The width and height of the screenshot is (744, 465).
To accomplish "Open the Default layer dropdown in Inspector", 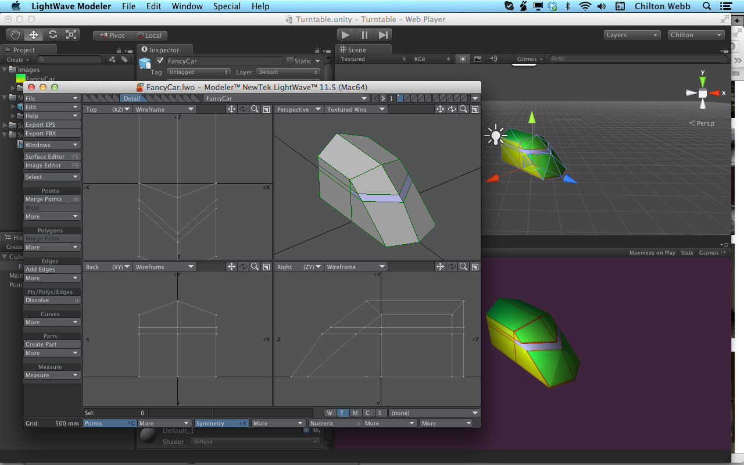I will coord(288,72).
